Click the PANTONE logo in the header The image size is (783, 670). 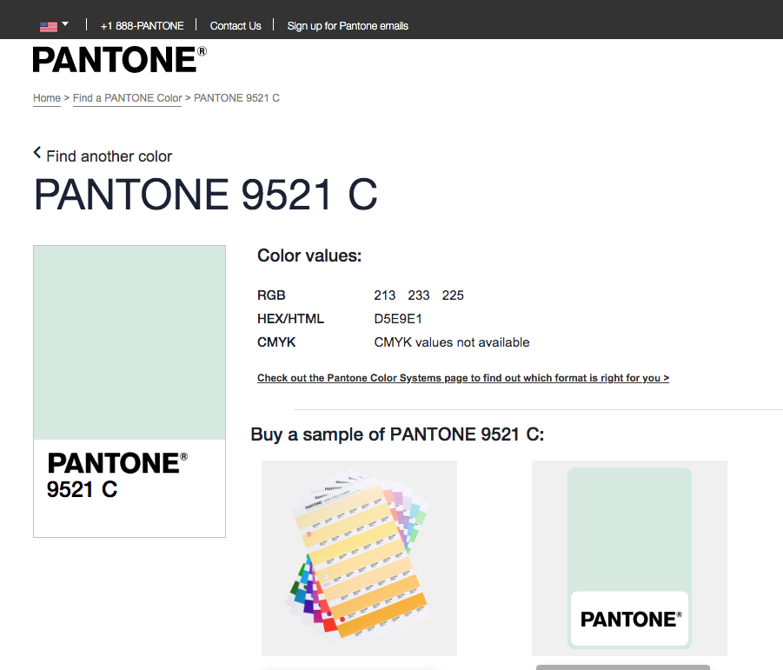click(x=119, y=60)
